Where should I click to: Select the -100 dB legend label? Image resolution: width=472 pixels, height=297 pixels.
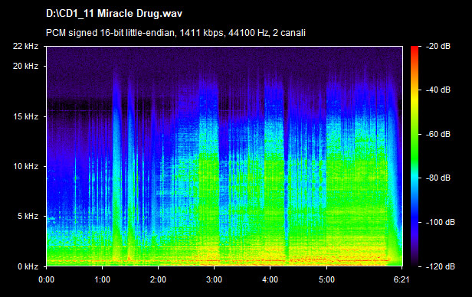coord(440,222)
